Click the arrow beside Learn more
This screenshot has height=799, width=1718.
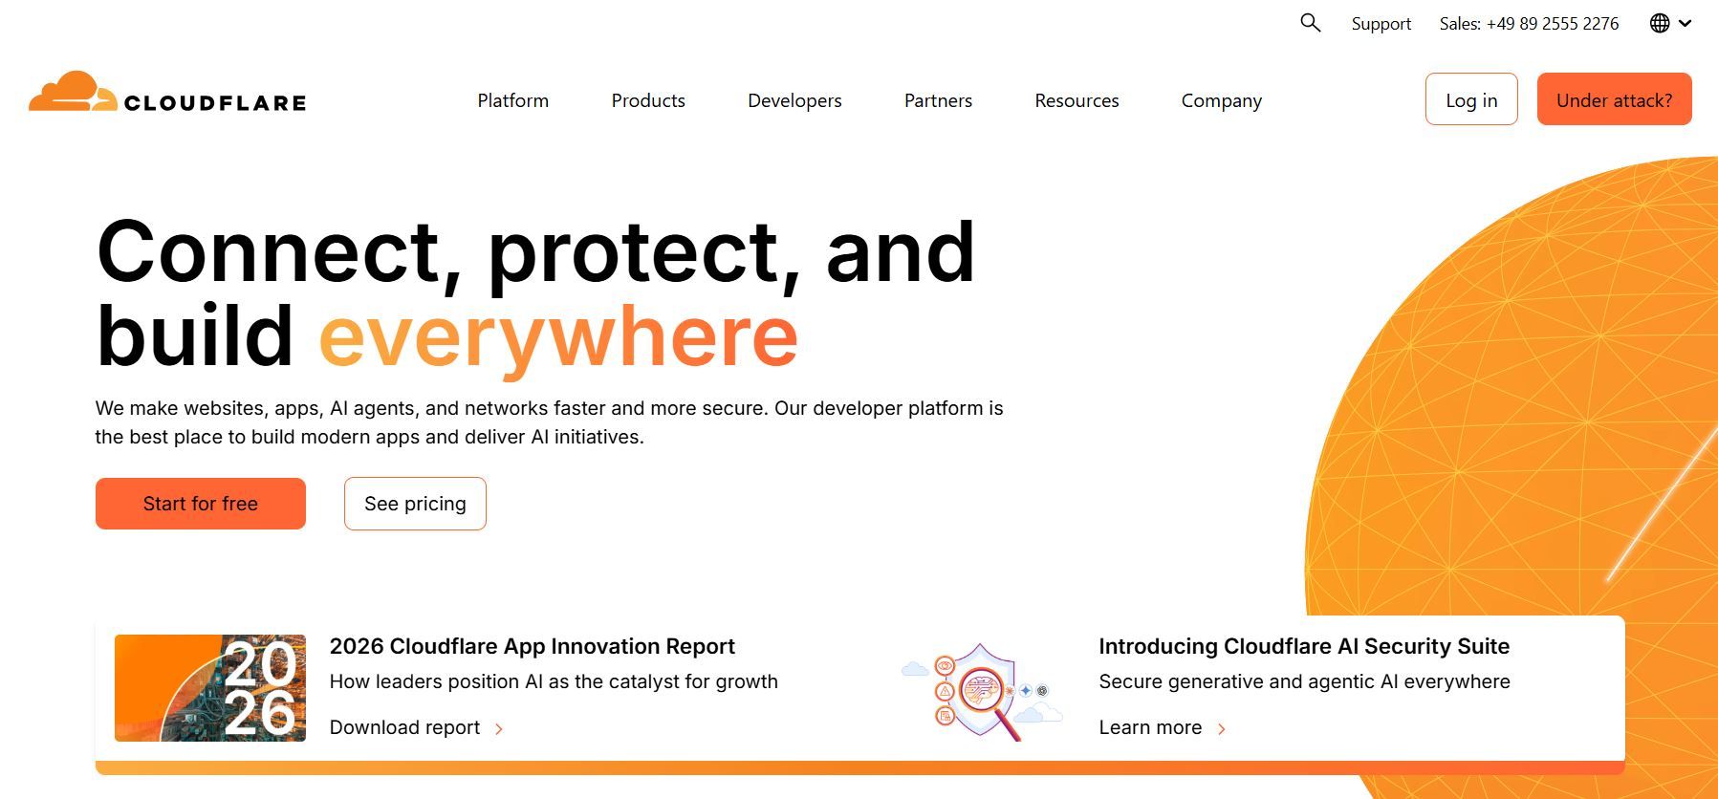click(x=1222, y=729)
